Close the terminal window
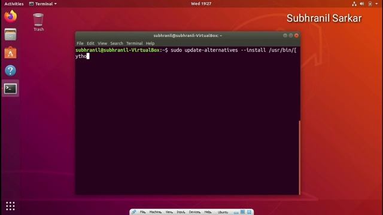 pyautogui.click(x=296, y=35)
